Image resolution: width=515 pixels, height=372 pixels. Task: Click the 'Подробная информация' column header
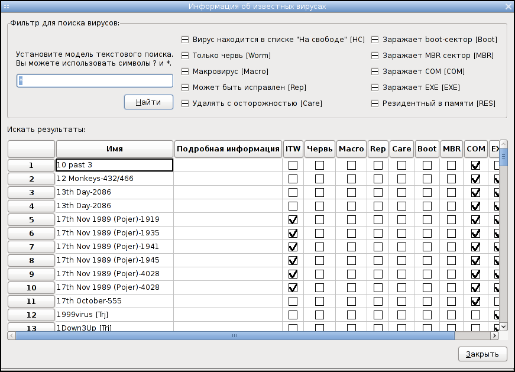pos(228,149)
